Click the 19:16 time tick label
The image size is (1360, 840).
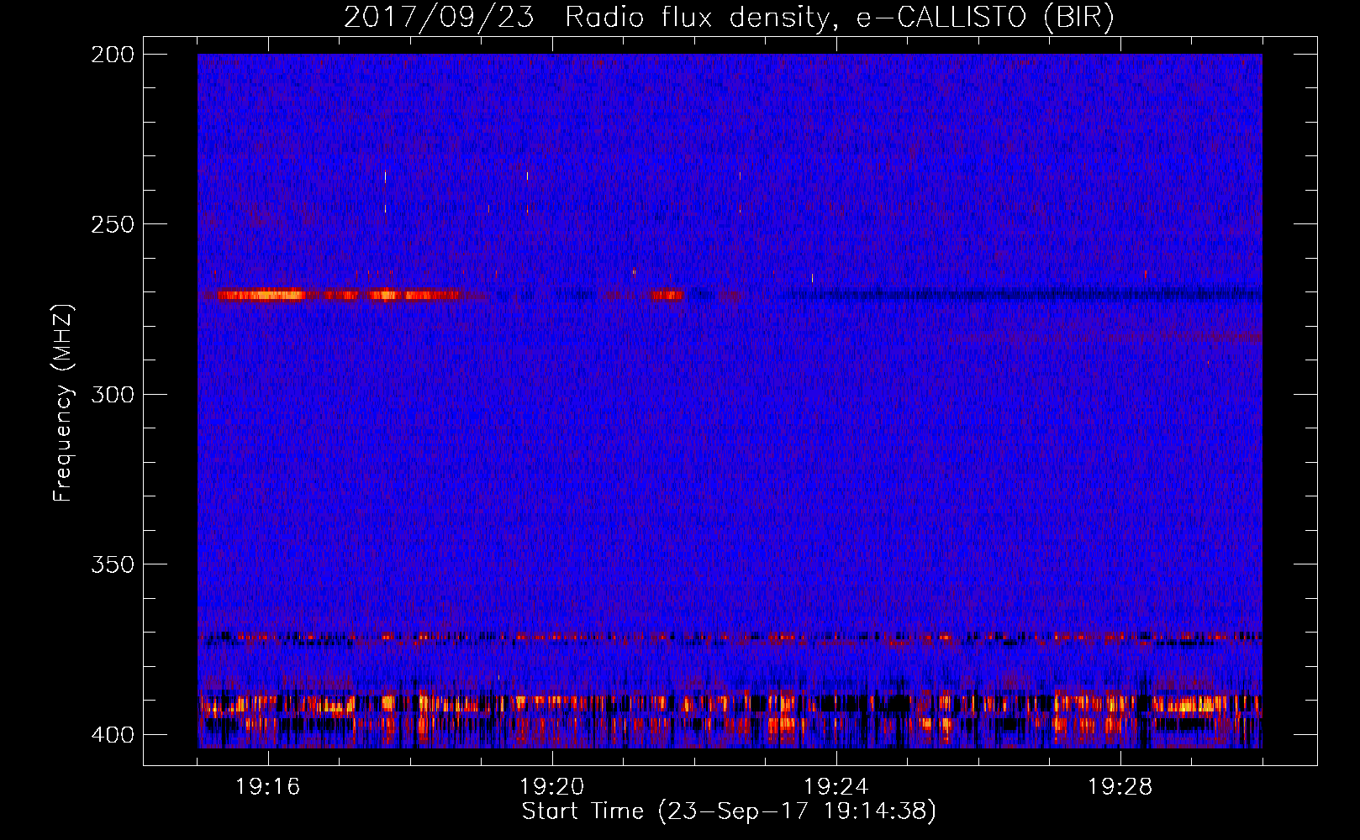pos(268,787)
